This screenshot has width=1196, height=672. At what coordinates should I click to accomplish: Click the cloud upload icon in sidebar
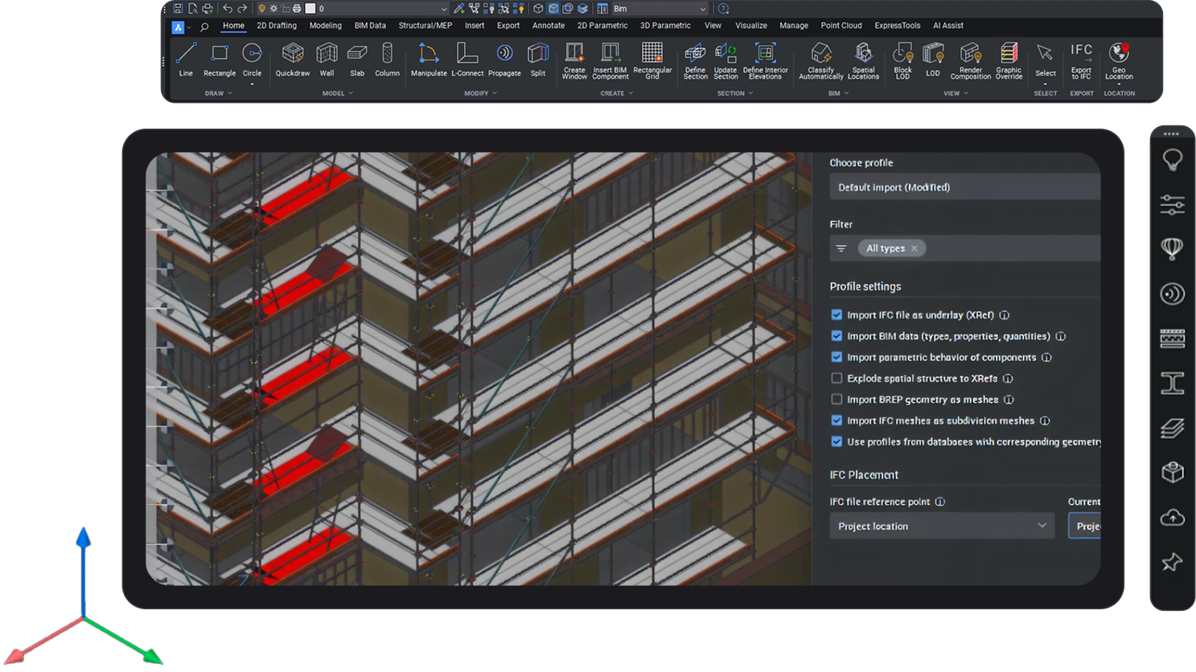[1172, 518]
